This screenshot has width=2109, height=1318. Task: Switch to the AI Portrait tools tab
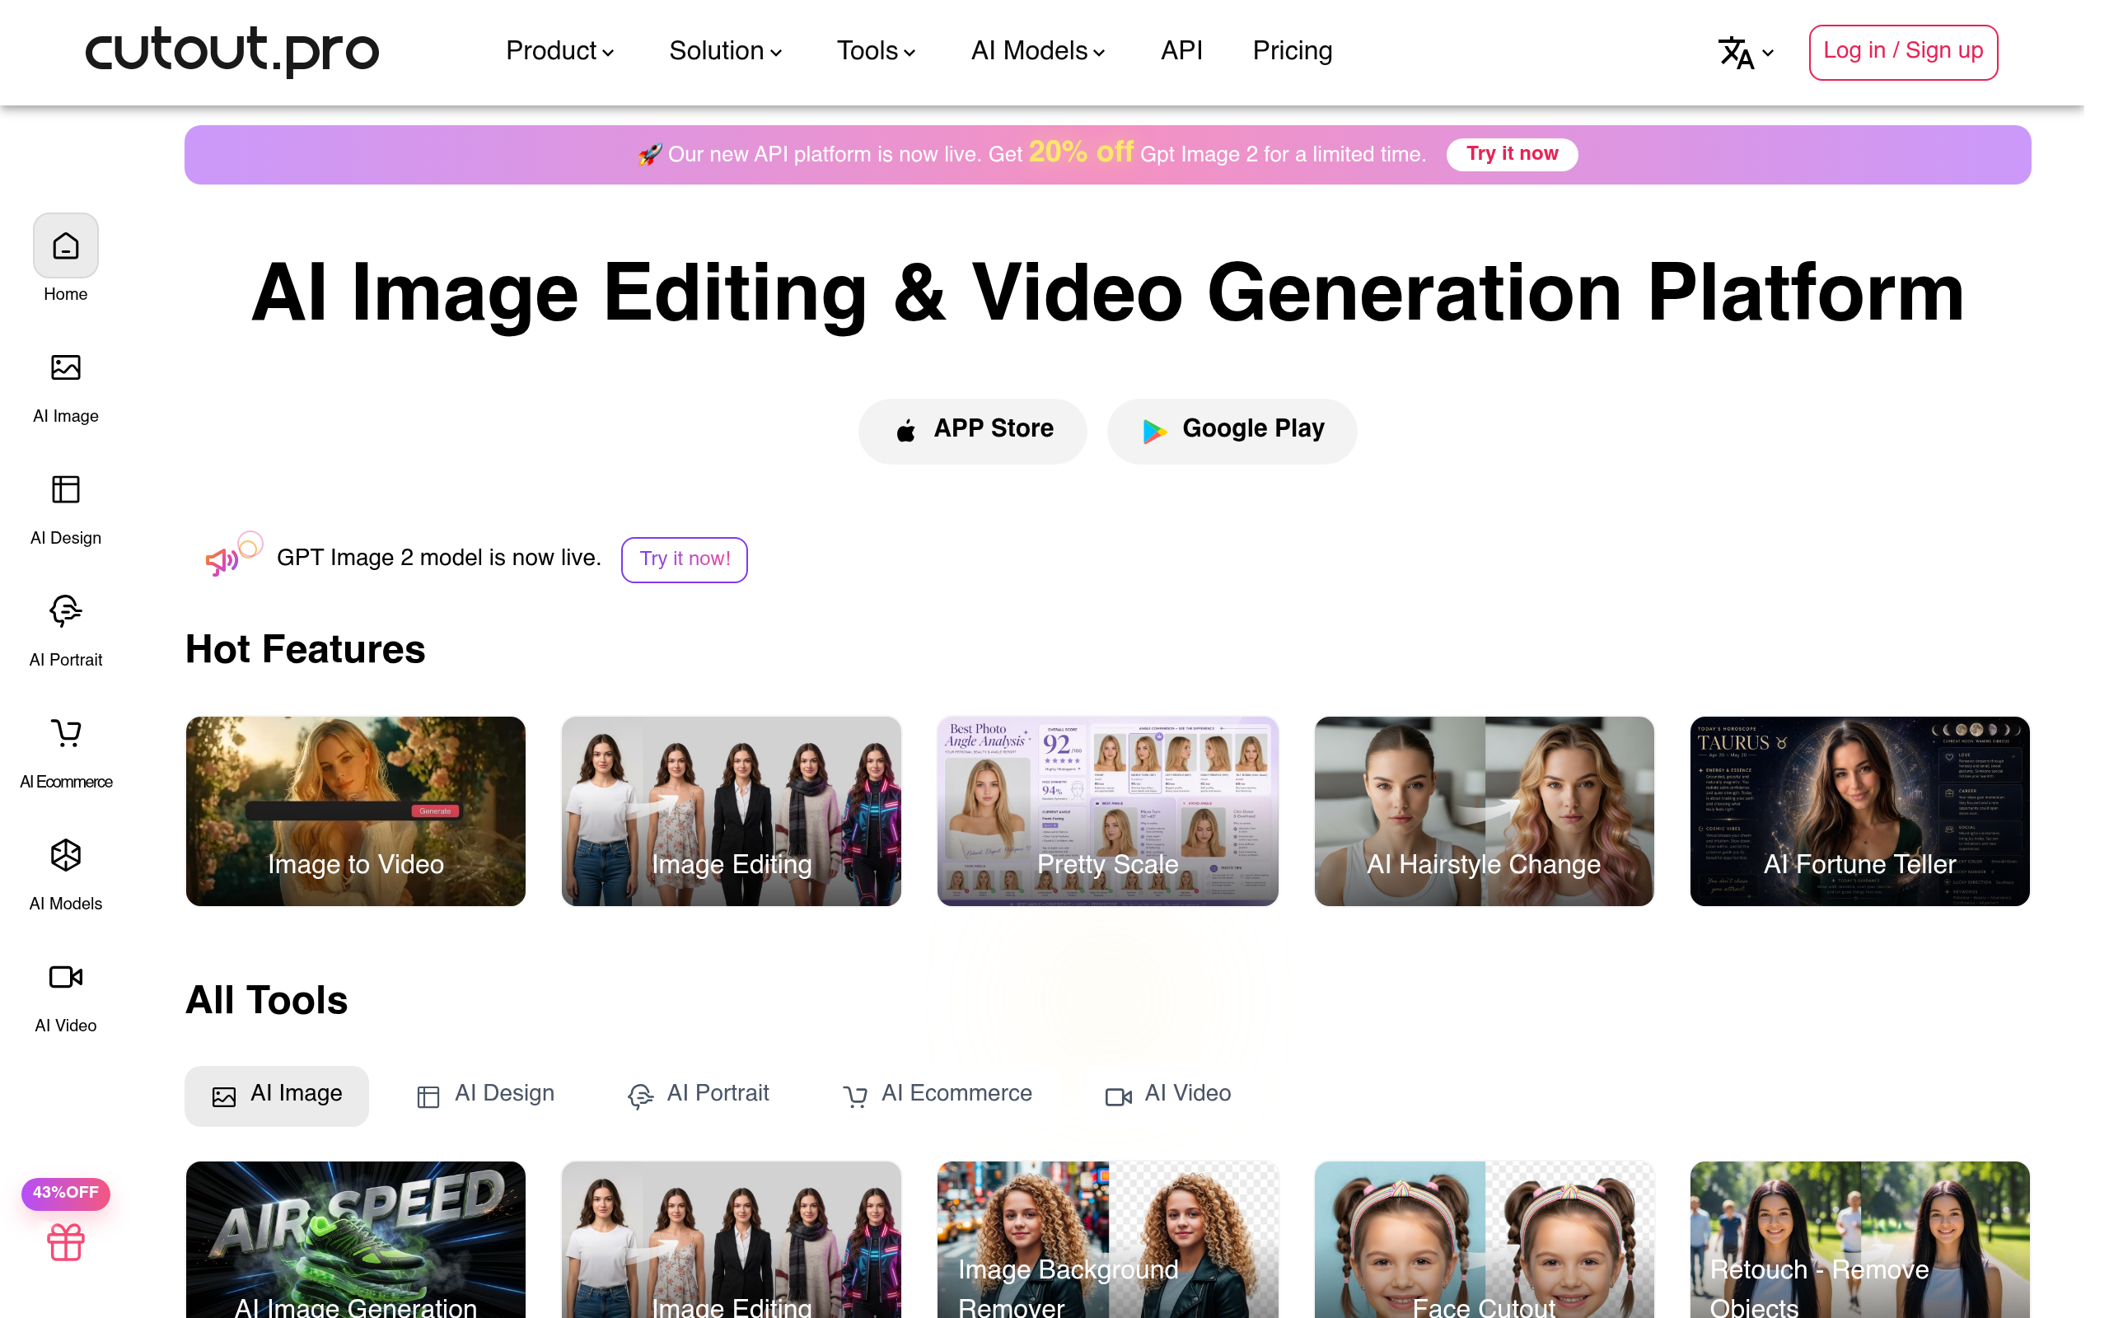click(x=698, y=1095)
